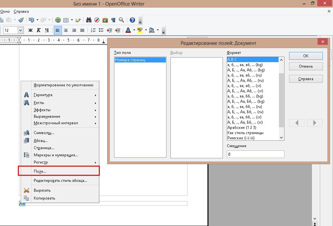Select Align Right paragraph button
The image size is (333, 226).
tap(74, 30)
